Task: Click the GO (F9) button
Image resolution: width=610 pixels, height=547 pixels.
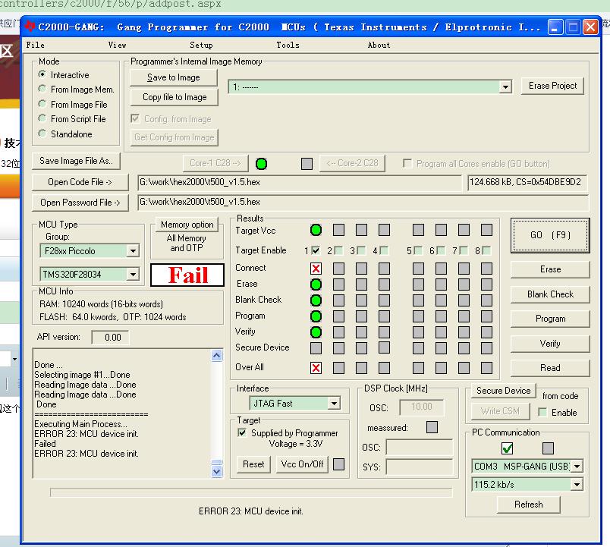Action: pos(550,235)
